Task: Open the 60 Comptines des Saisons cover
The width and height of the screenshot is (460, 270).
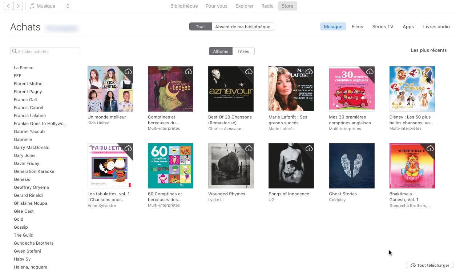Action: pyautogui.click(x=170, y=166)
